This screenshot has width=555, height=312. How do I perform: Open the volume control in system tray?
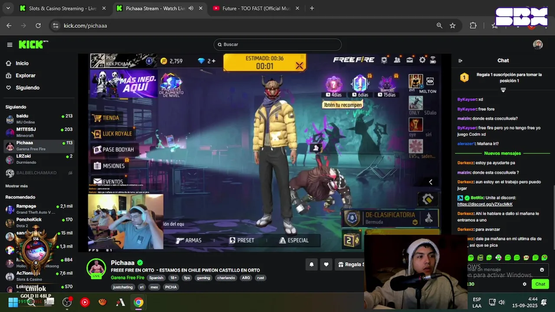click(502, 302)
